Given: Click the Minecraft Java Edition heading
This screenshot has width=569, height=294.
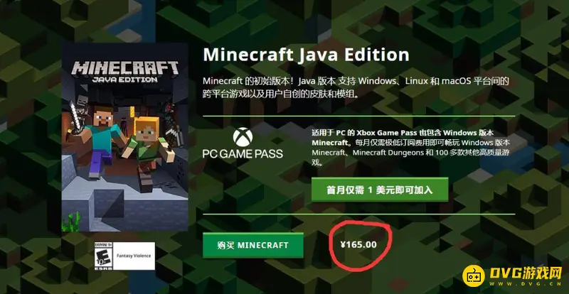Looking at the screenshot, I should (306, 55).
